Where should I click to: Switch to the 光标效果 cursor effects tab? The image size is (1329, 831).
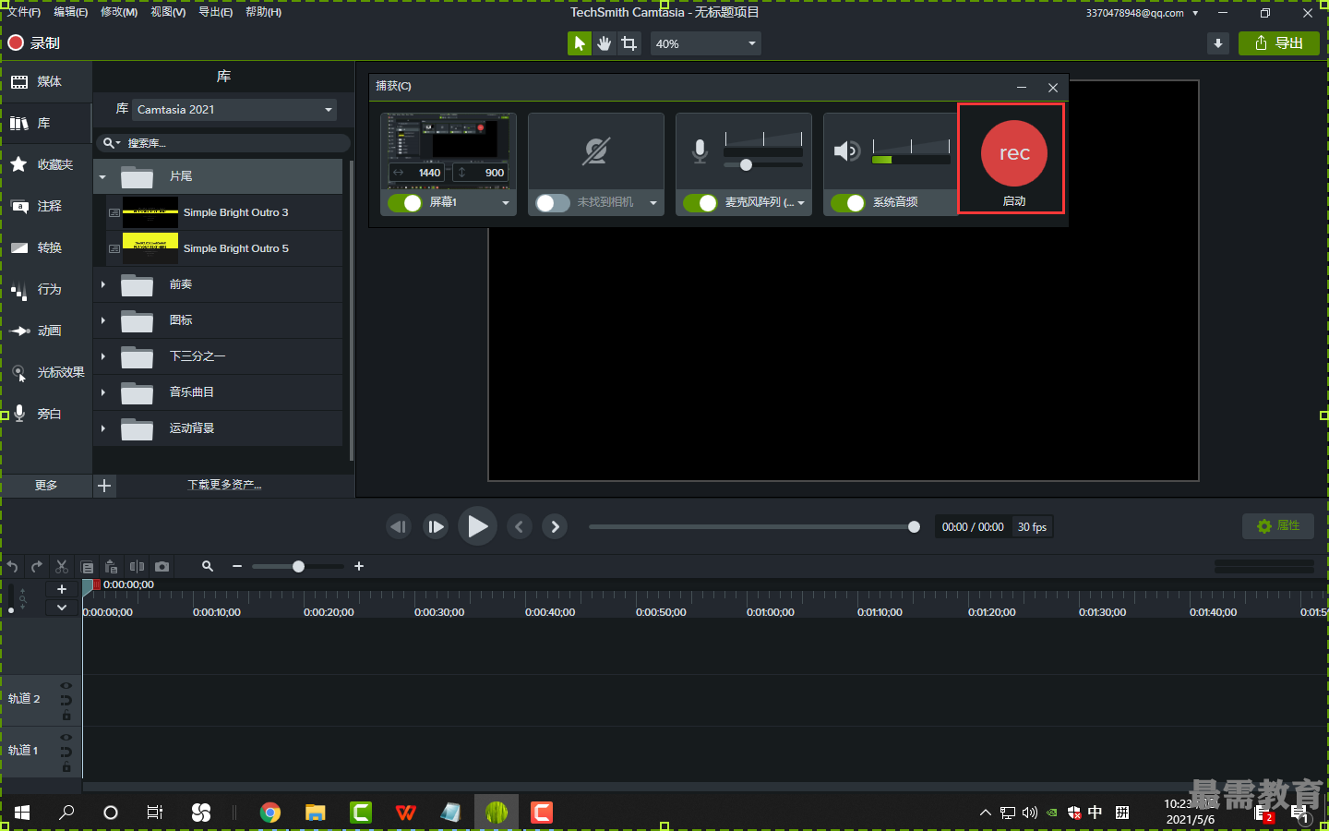(x=46, y=372)
